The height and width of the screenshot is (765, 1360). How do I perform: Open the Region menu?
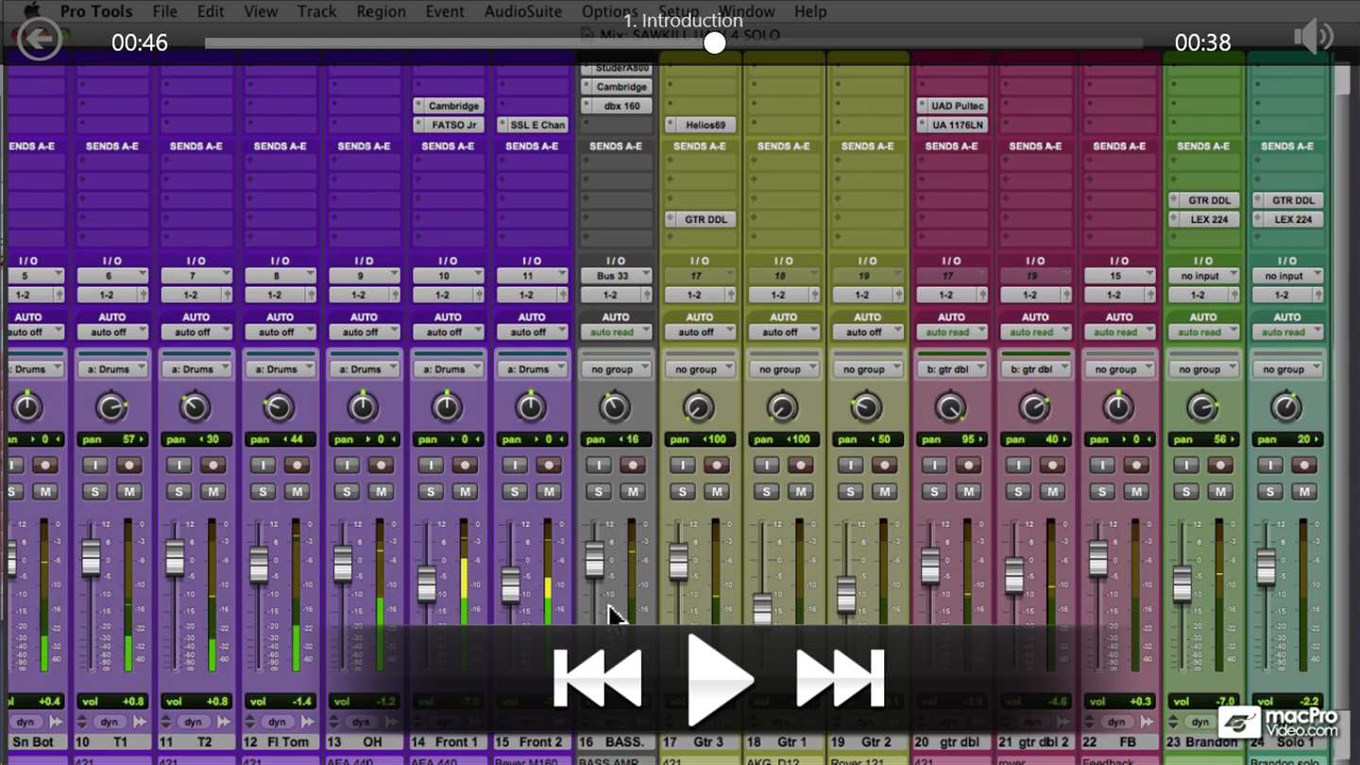pyautogui.click(x=381, y=11)
